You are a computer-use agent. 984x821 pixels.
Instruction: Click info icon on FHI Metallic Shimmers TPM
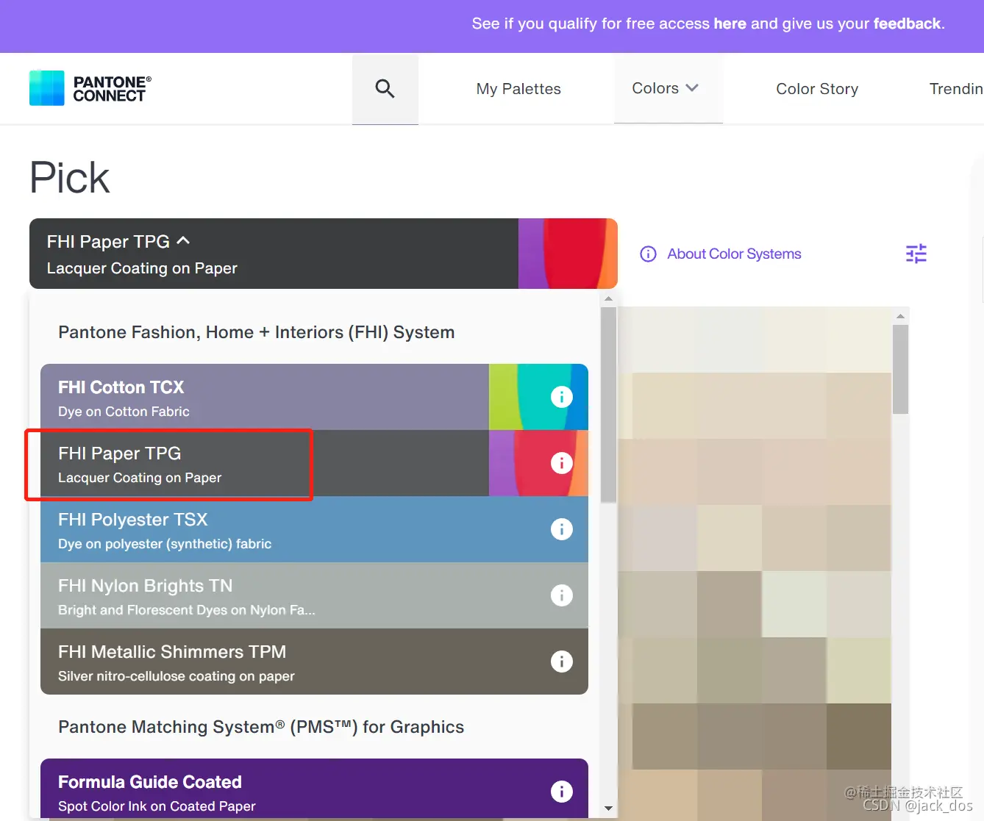[x=562, y=662]
